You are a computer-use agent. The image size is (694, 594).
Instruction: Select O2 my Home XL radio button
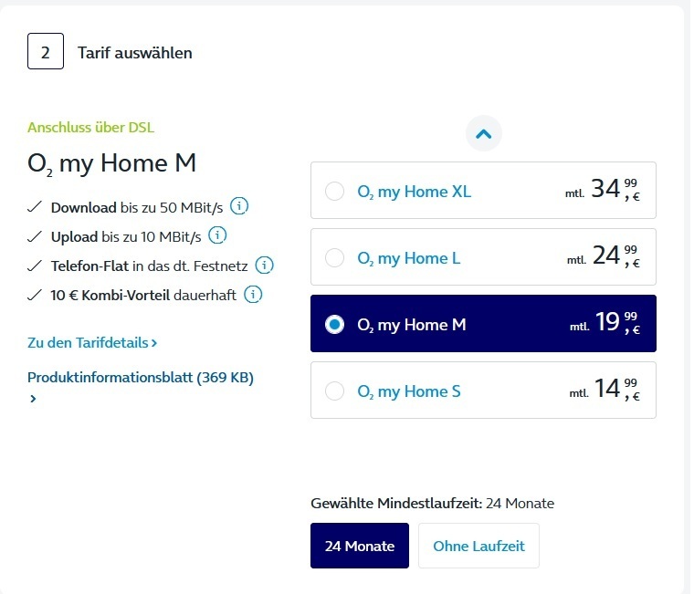tap(334, 191)
